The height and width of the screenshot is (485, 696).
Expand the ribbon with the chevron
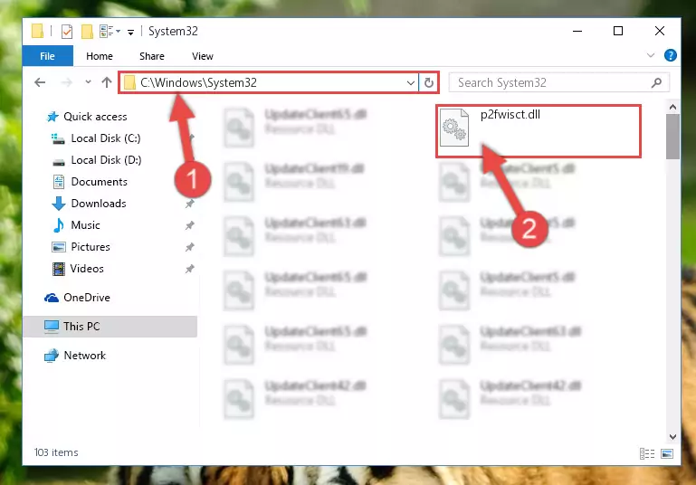[x=650, y=55]
